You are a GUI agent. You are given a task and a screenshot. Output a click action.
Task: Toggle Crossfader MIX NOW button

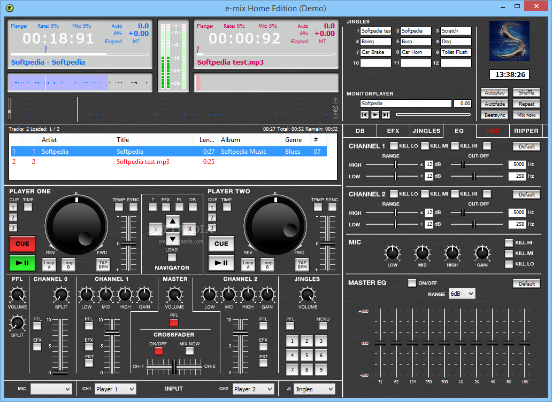[x=189, y=351]
